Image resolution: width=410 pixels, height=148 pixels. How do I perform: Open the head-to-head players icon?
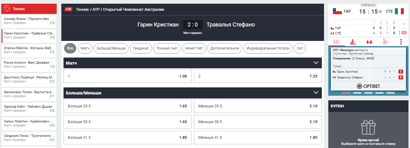(369, 42)
